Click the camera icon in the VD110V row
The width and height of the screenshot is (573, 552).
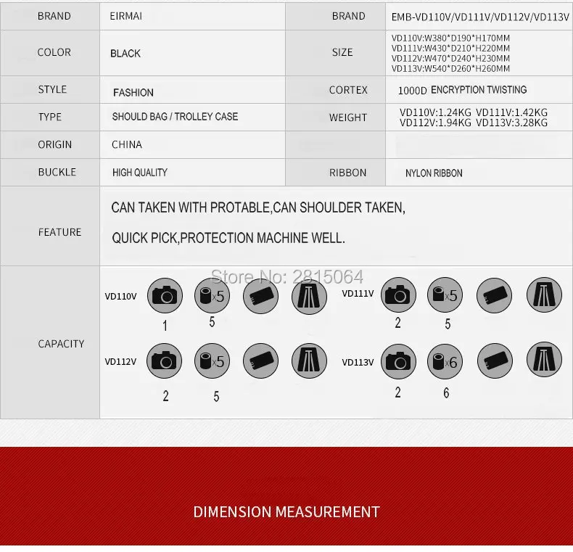[165, 296]
